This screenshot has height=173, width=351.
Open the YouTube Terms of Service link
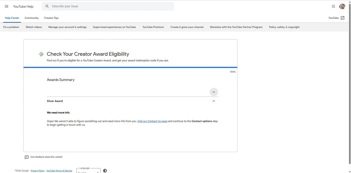pos(59,171)
